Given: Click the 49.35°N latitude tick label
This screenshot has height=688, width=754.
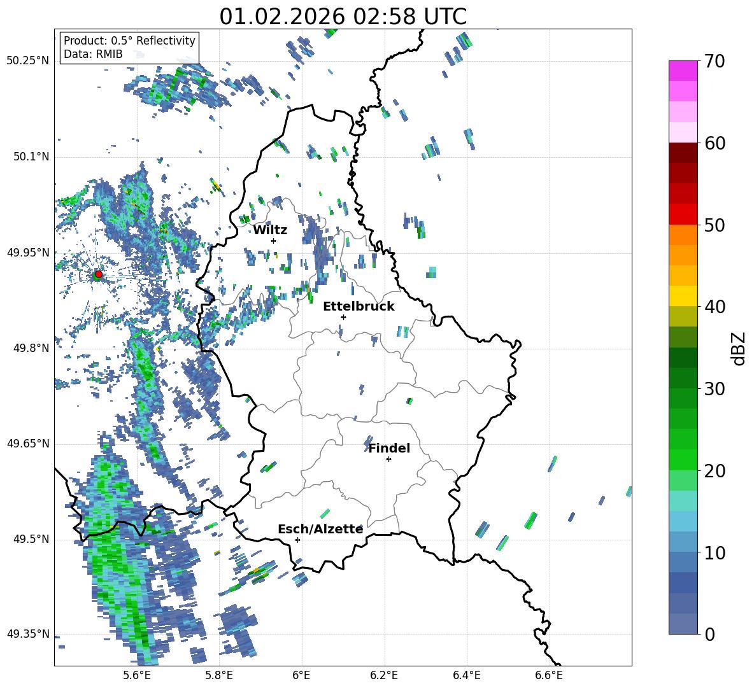Looking at the screenshot, I should 28,634.
